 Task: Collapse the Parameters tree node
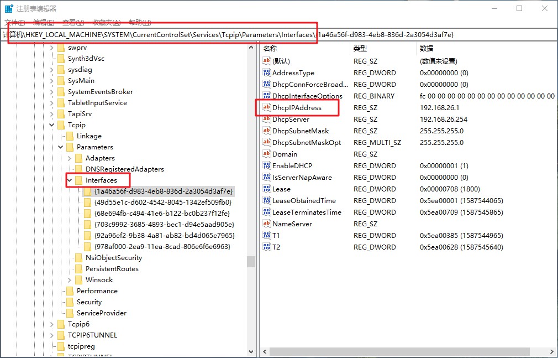pos(60,147)
